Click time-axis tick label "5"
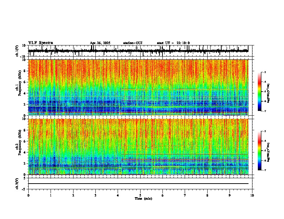The height and width of the screenshot is (219, 284). pyautogui.click(x=140, y=195)
